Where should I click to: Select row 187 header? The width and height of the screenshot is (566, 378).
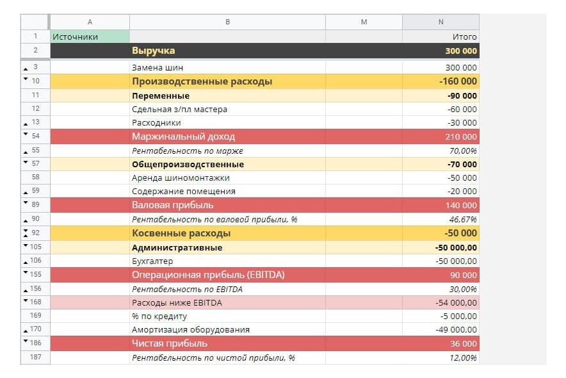point(35,357)
